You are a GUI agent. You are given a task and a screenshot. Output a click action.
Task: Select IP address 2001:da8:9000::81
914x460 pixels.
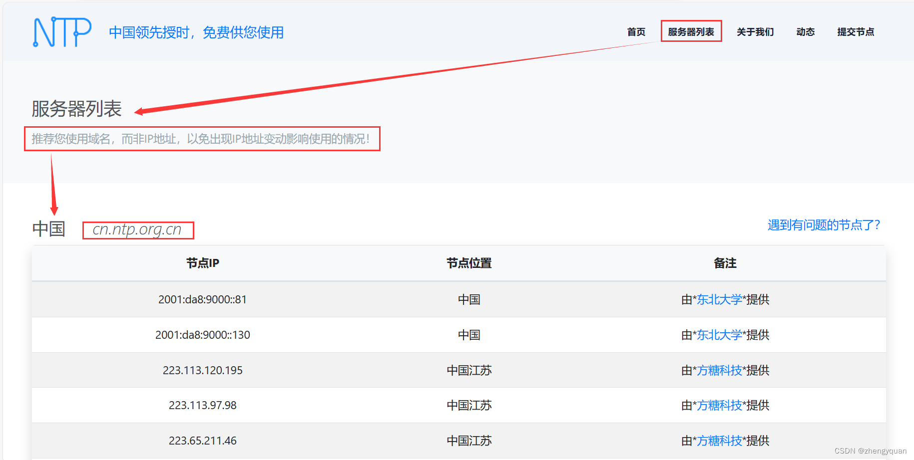tap(202, 299)
